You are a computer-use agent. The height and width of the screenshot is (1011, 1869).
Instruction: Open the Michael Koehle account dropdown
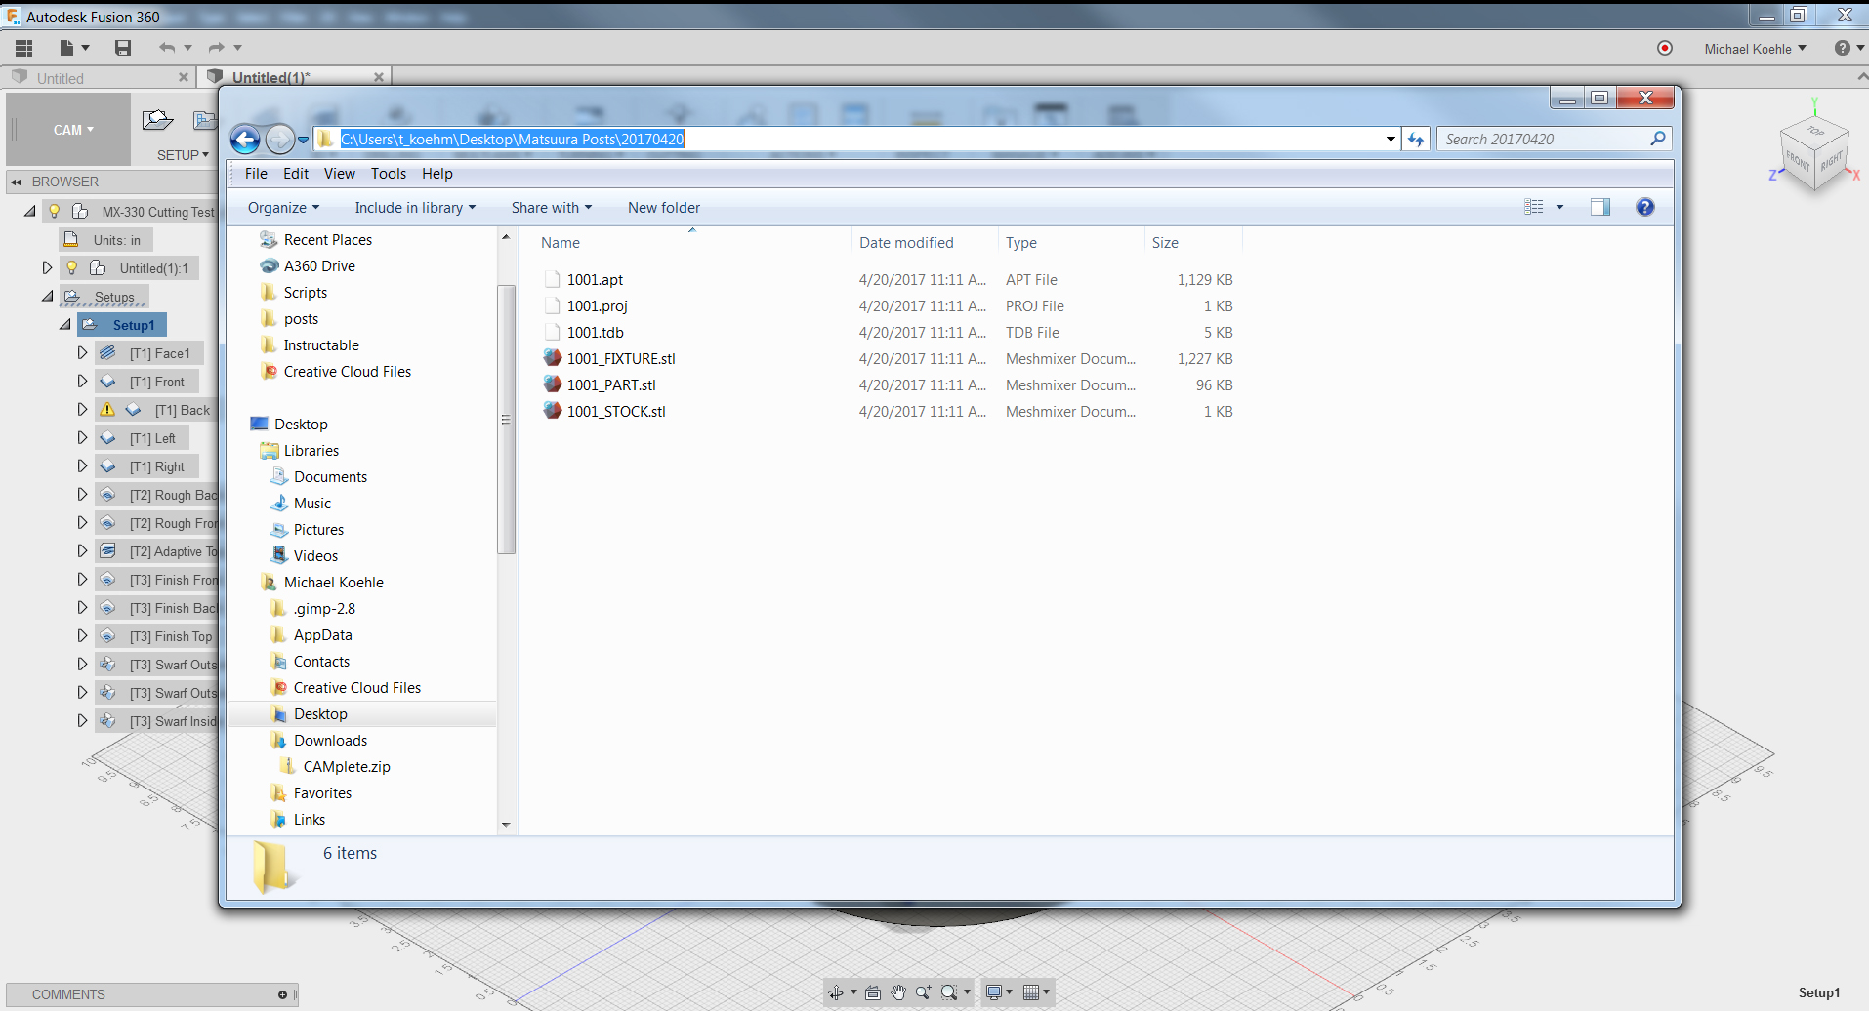[1755, 49]
